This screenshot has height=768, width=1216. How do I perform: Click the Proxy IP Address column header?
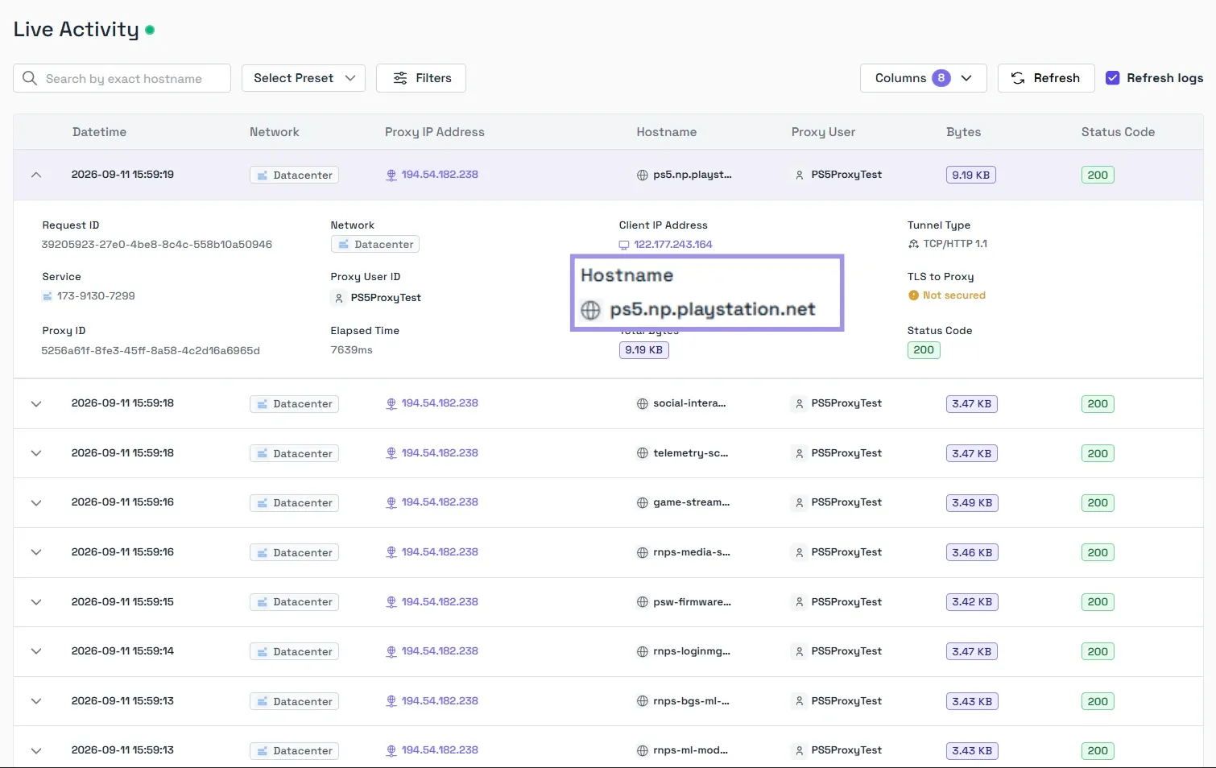(x=435, y=132)
